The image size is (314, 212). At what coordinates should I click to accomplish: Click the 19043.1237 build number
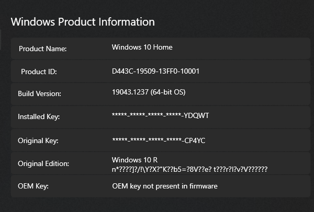[129, 93]
